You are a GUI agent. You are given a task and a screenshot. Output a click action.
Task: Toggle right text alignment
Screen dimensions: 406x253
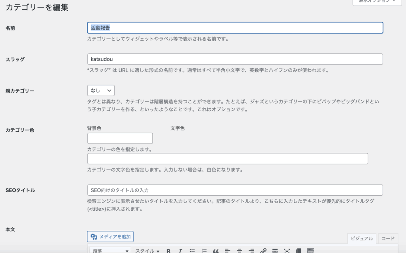[x=252, y=250]
